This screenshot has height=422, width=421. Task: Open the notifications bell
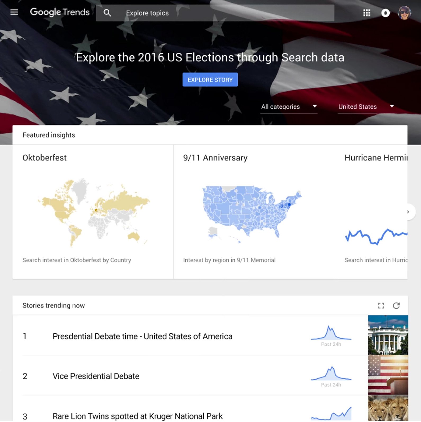[386, 13]
